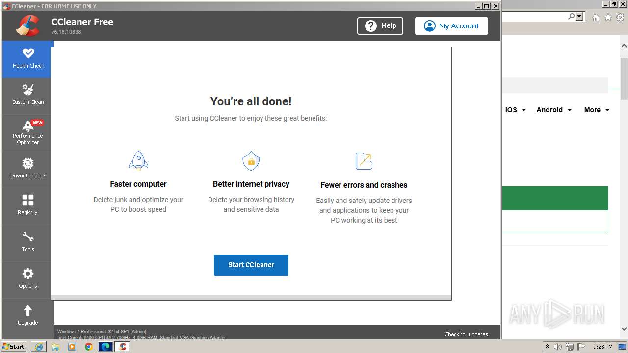This screenshot has height=353, width=628.
Task: Click the 'Better internet privacy' heading
Action: click(251, 184)
